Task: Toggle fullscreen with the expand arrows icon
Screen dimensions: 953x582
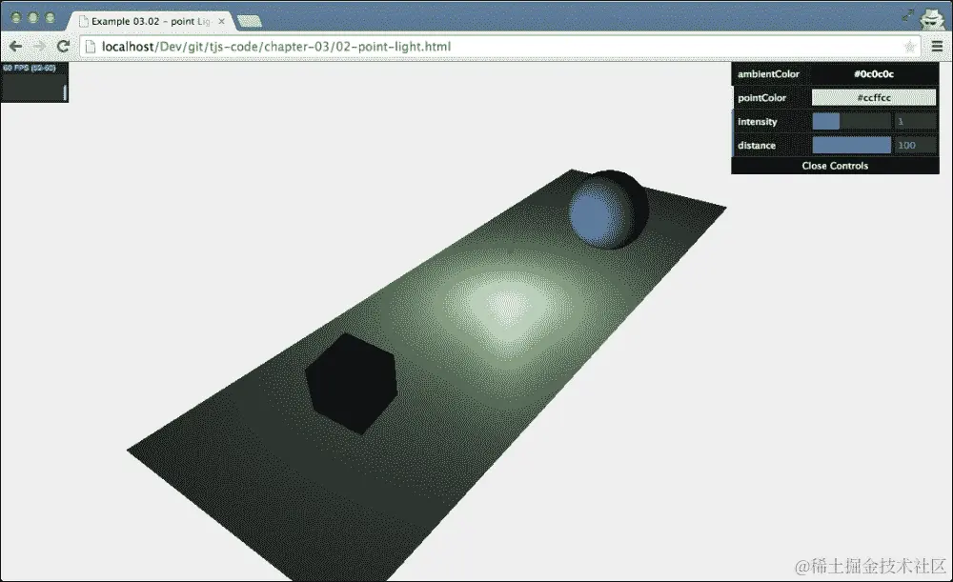Action: coord(907,16)
